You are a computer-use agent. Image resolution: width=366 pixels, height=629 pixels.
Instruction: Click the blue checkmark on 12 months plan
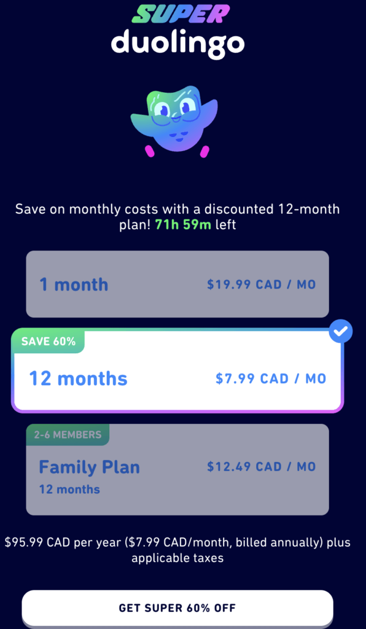tap(341, 331)
